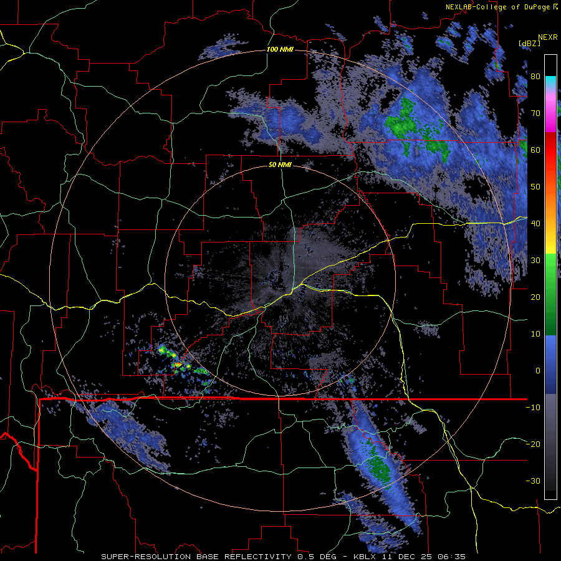Click the 10 dBZ value on the scale
This screenshot has height=561, width=561.
click(535, 334)
